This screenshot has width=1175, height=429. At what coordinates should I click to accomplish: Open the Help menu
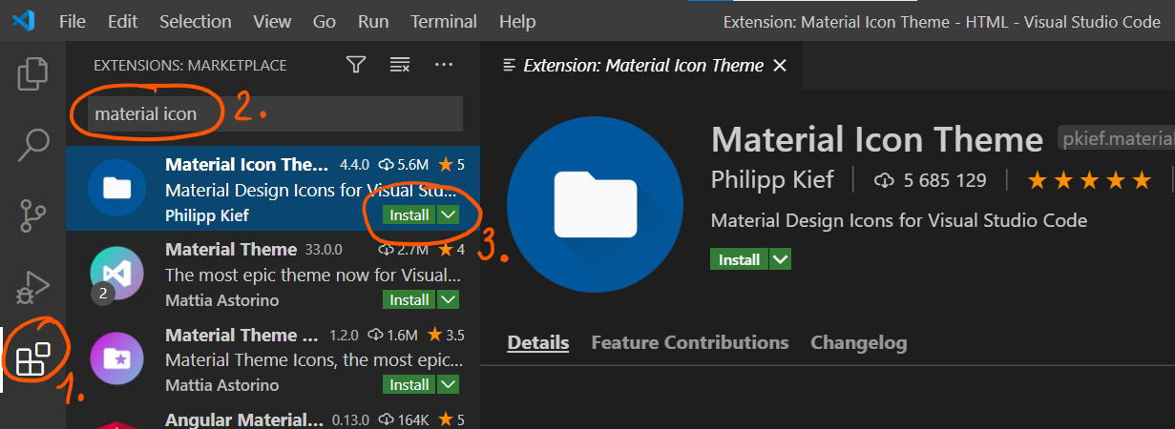[x=517, y=21]
